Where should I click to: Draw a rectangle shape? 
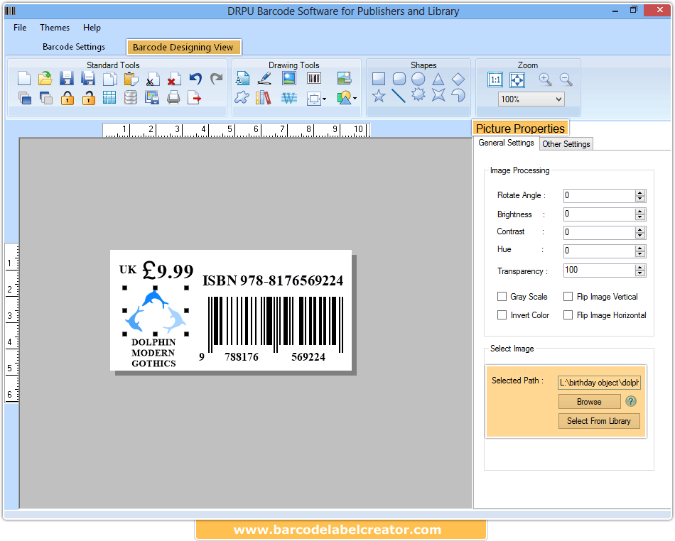[x=379, y=79]
